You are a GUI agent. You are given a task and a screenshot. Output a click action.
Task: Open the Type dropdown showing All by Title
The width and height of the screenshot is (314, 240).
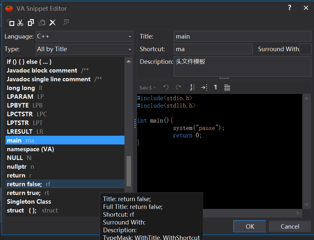click(85, 49)
